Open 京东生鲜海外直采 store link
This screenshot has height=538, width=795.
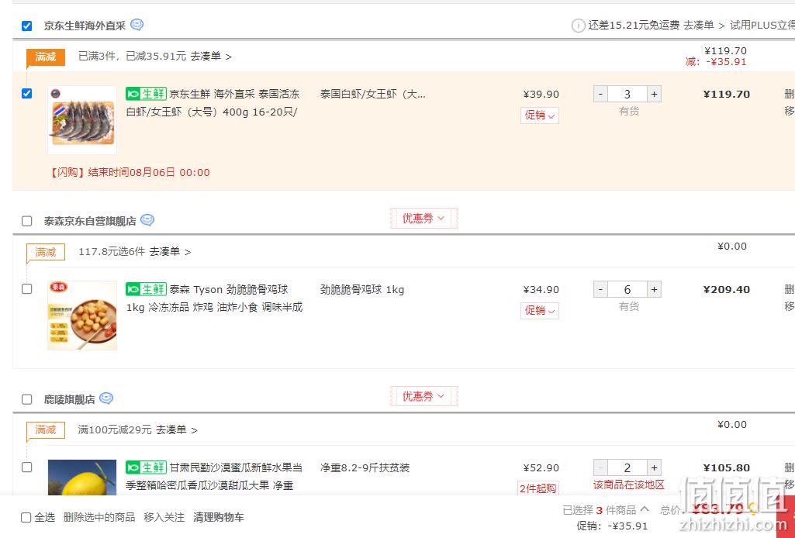tap(85, 26)
